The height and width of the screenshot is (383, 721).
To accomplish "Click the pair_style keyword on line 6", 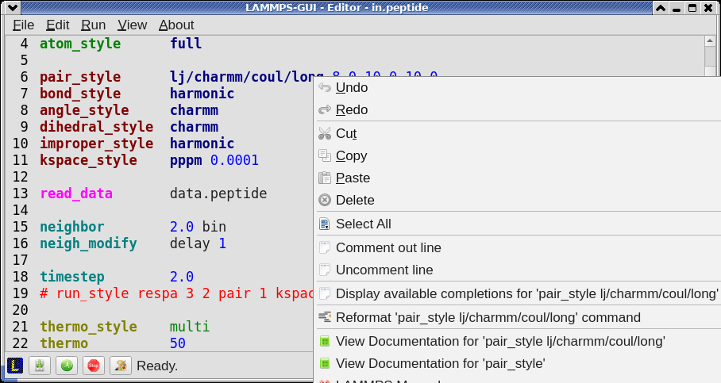I will 80,77.
